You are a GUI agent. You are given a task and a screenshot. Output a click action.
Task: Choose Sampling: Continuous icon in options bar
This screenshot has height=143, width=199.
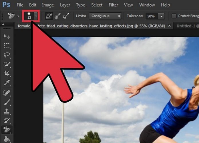coord(49,16)
